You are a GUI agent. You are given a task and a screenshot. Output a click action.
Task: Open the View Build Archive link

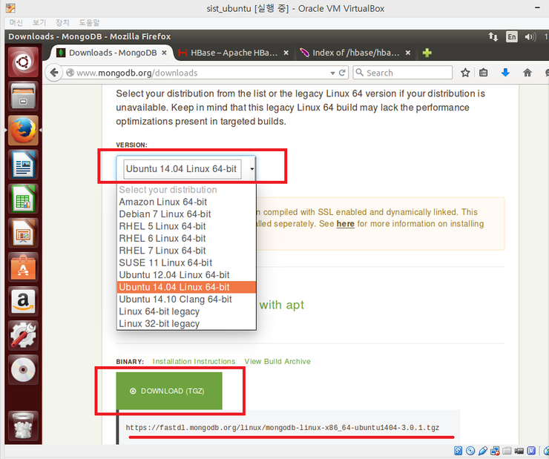pyautogui.click(x=277, y=362)
